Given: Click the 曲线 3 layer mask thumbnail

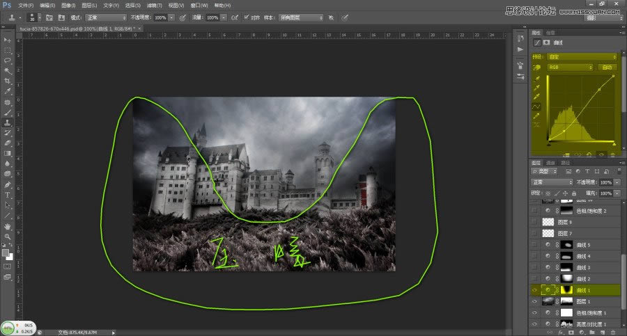Looking at the screenshot, I should (x=566, y=267).
